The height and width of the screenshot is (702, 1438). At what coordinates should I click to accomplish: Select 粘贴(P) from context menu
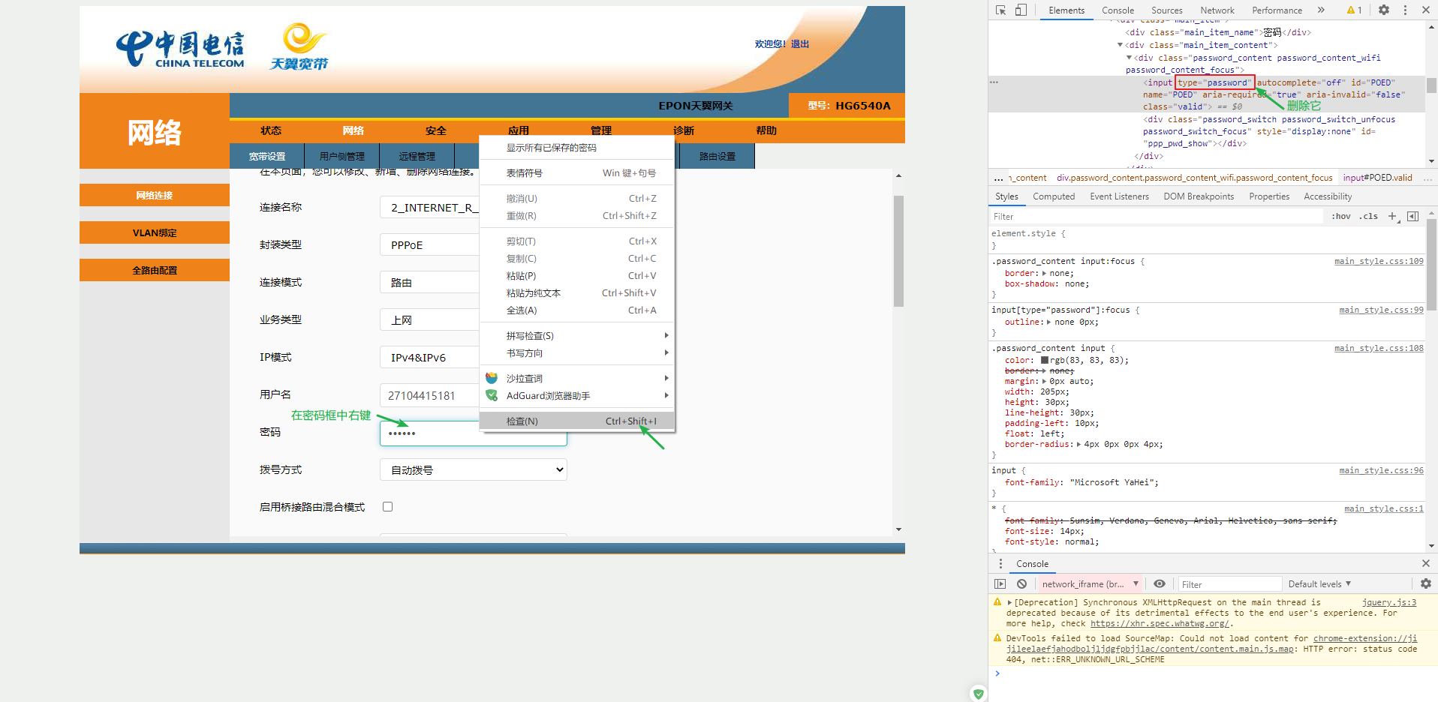(577, 275)
